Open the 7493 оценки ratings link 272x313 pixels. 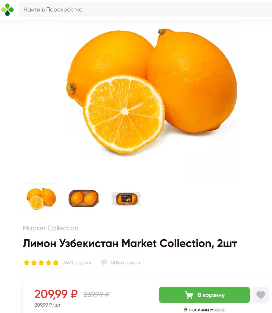click(x=77, y=263)
